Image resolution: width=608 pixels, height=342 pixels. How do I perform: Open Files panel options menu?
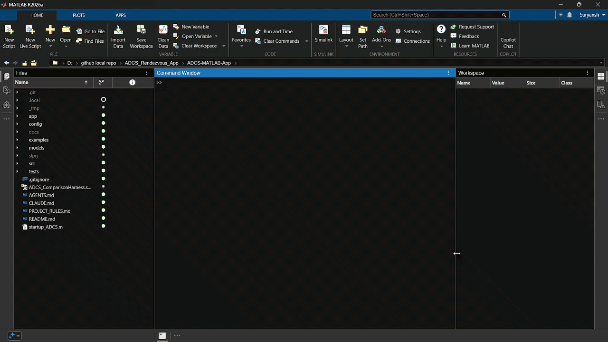coord(147,73)
